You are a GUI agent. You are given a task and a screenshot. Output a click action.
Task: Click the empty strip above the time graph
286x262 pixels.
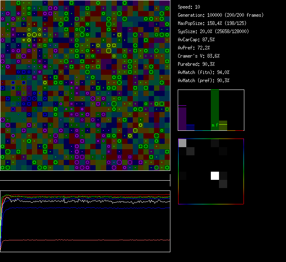point(85,176)
